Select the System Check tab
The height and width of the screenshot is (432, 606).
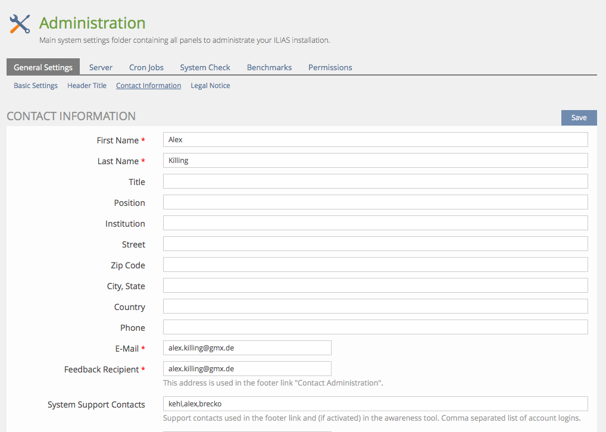[x=205, y=67]
